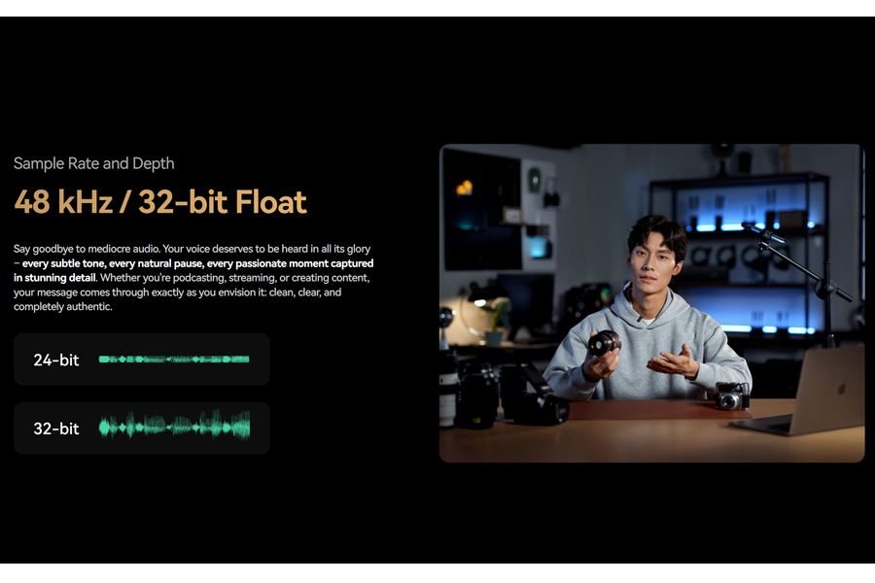Click the "48 kHz / 32-bit Float" title
The height and width of the screenshot is (583, 875).
[160, 202]
